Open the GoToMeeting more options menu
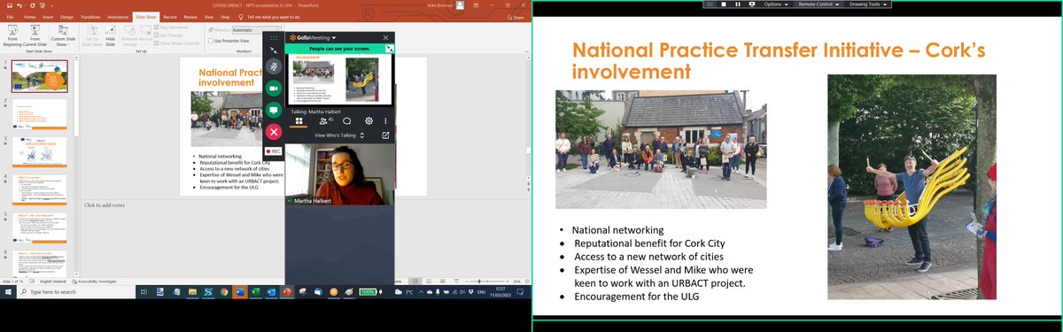 386,121
